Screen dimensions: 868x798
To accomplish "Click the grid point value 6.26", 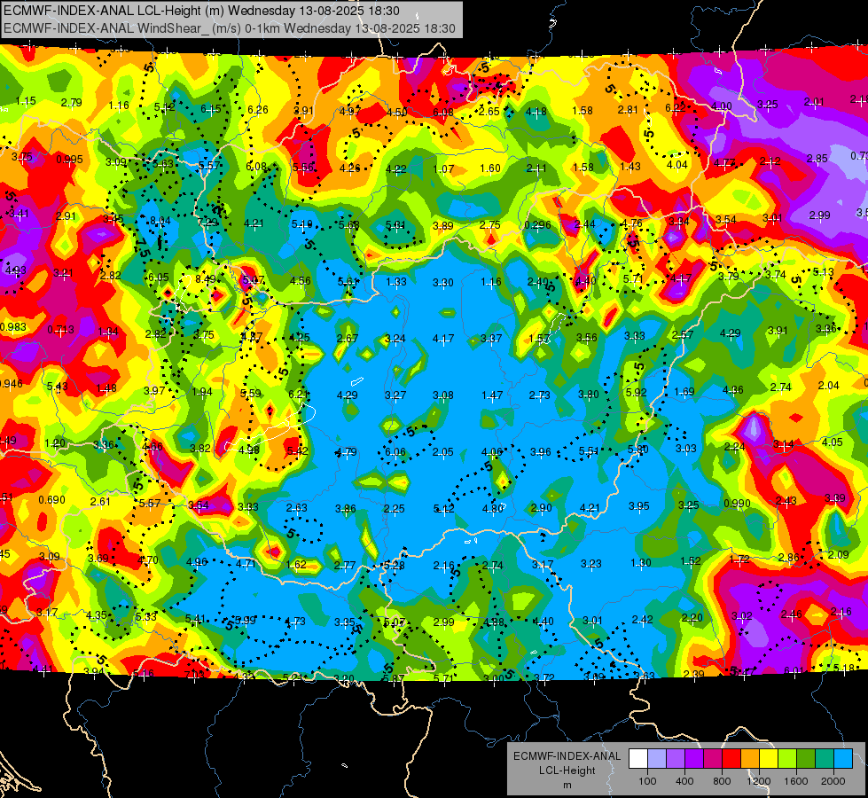I will [x=258, y=110].
